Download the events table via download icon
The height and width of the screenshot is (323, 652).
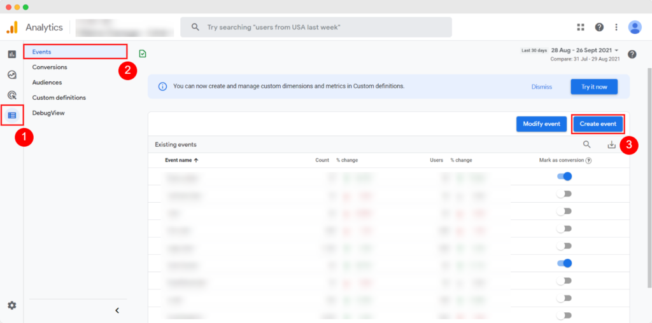(x=611, y=144)
